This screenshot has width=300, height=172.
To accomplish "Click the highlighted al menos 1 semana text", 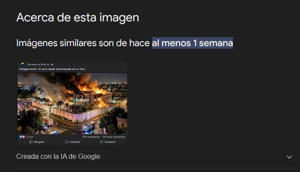I will (192, 43).
